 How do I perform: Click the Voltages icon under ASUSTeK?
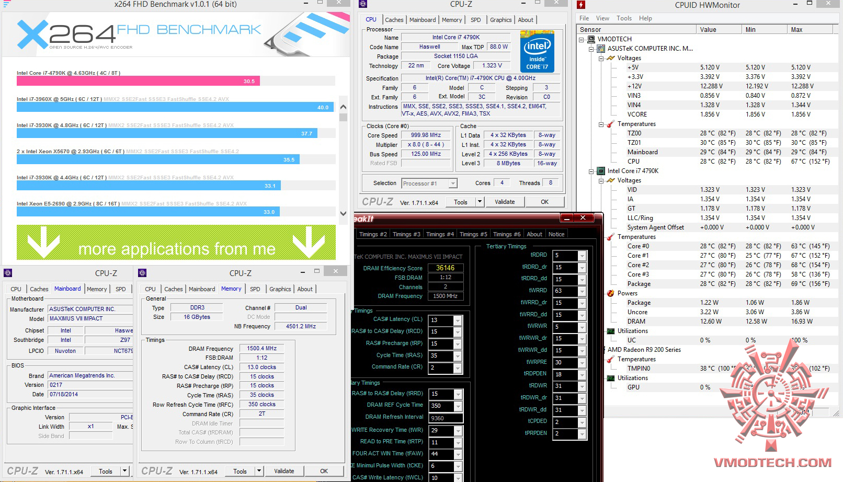(610, 58)
